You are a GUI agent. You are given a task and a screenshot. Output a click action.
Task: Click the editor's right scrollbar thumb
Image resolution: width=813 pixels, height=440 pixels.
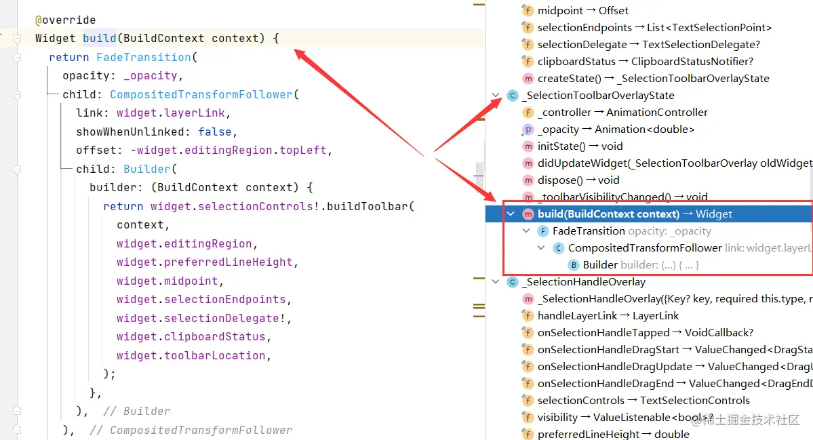tap(480, 176)
